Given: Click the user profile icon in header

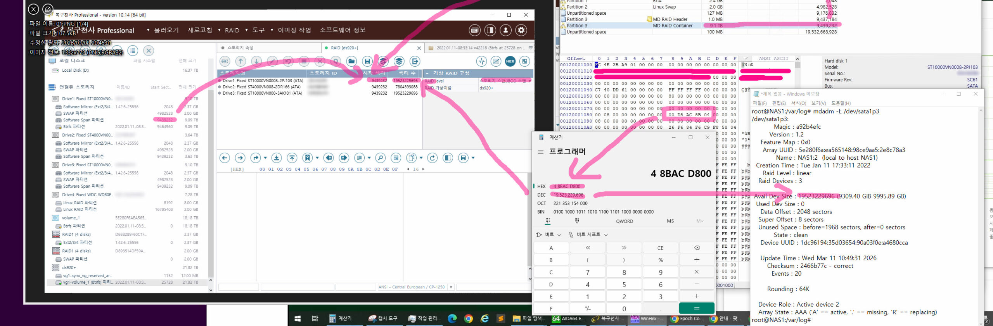Looking at the screenshot, I should point(505,30).
